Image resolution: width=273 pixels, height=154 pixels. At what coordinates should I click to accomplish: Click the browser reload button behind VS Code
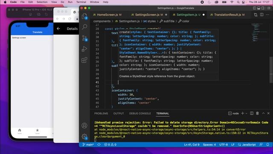[70, 19]
